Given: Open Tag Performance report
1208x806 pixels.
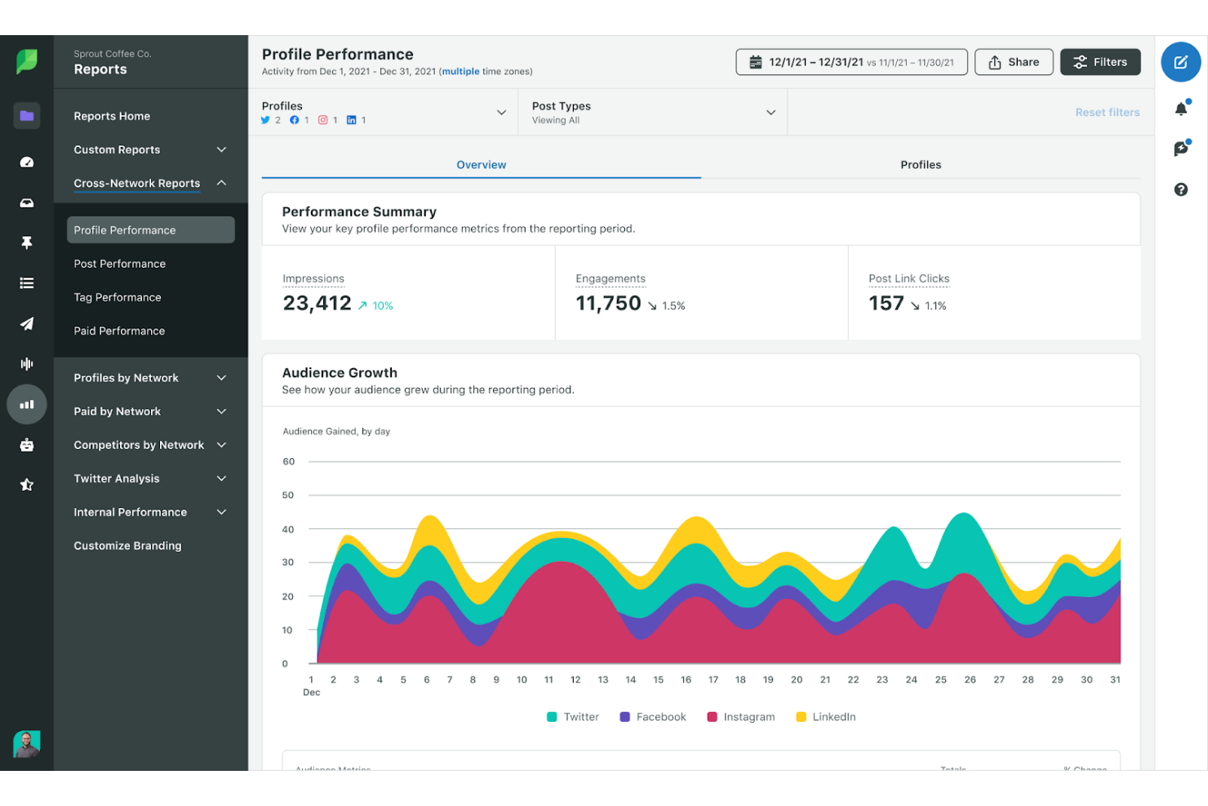Looking at the screenshot, I should [118, 297].
